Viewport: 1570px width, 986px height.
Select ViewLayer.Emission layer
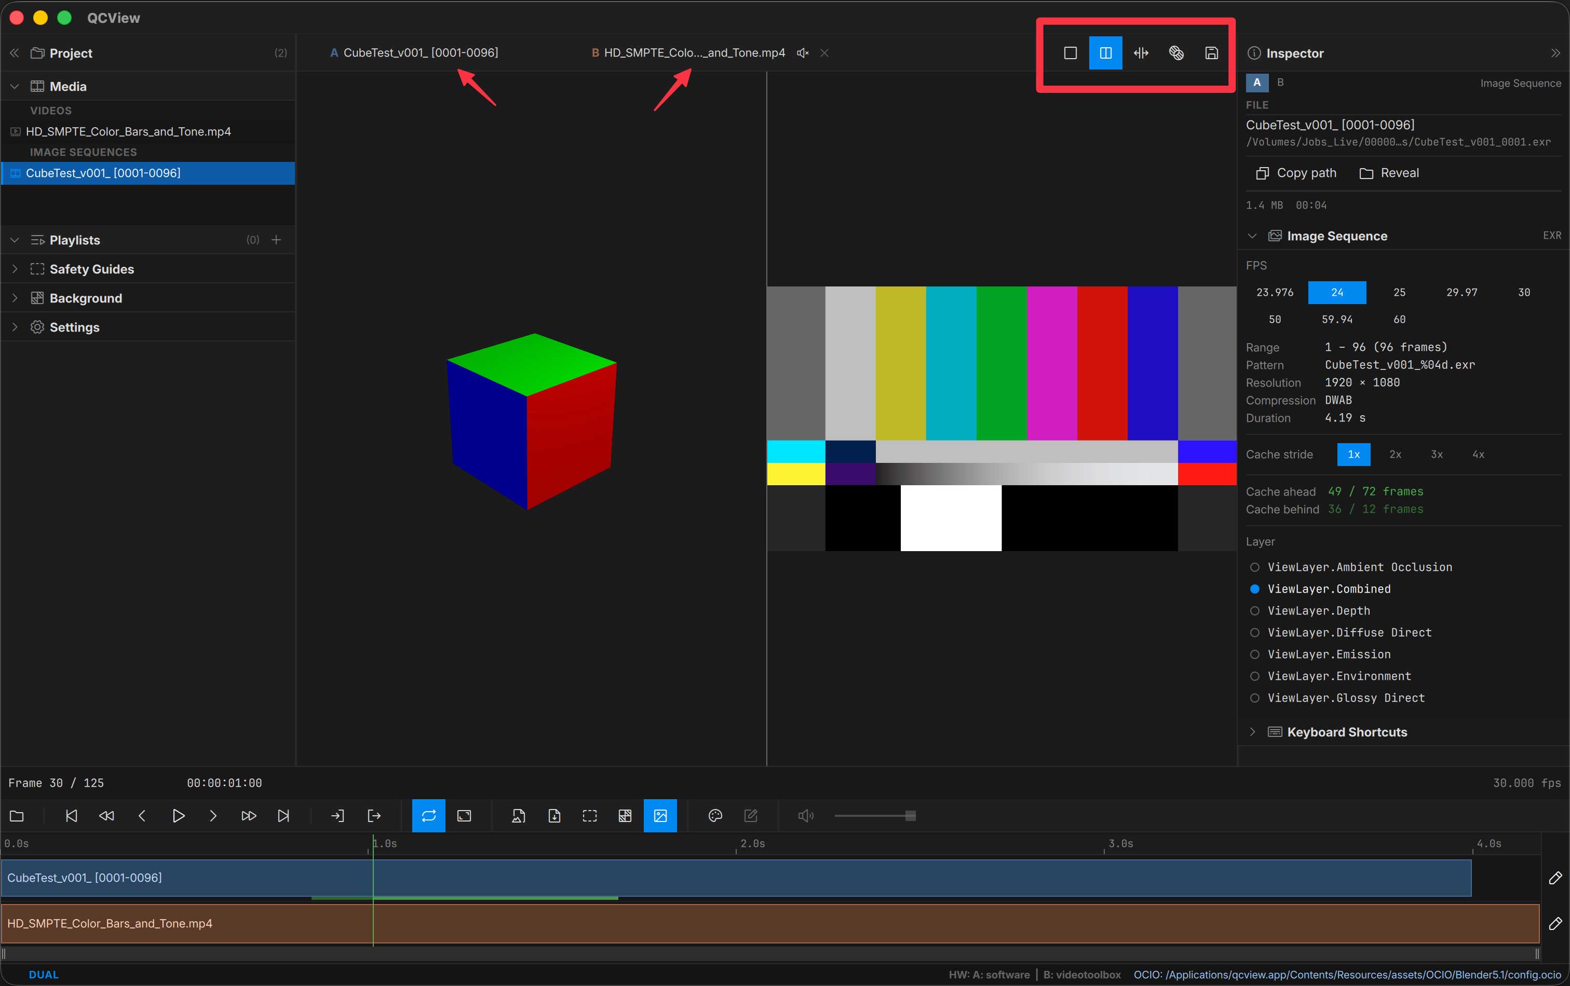1320,654
